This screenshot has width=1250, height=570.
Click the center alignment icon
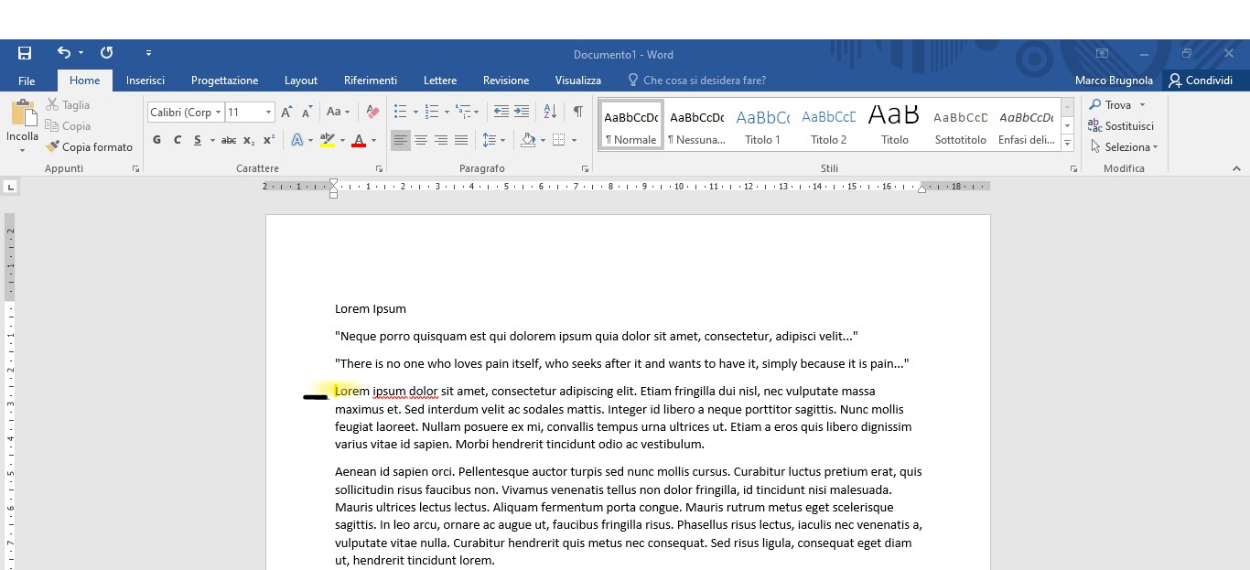click(x=420, y=140)
